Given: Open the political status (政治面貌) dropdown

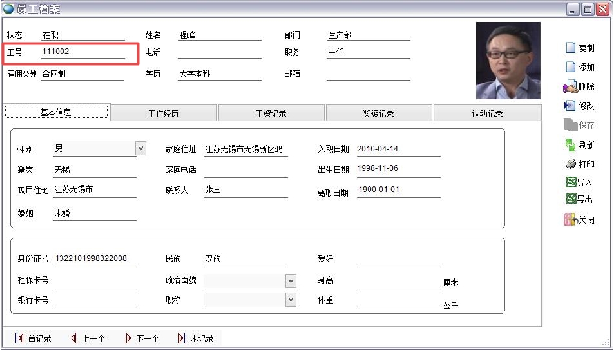Looking at the screenshot, I should 291,281.
